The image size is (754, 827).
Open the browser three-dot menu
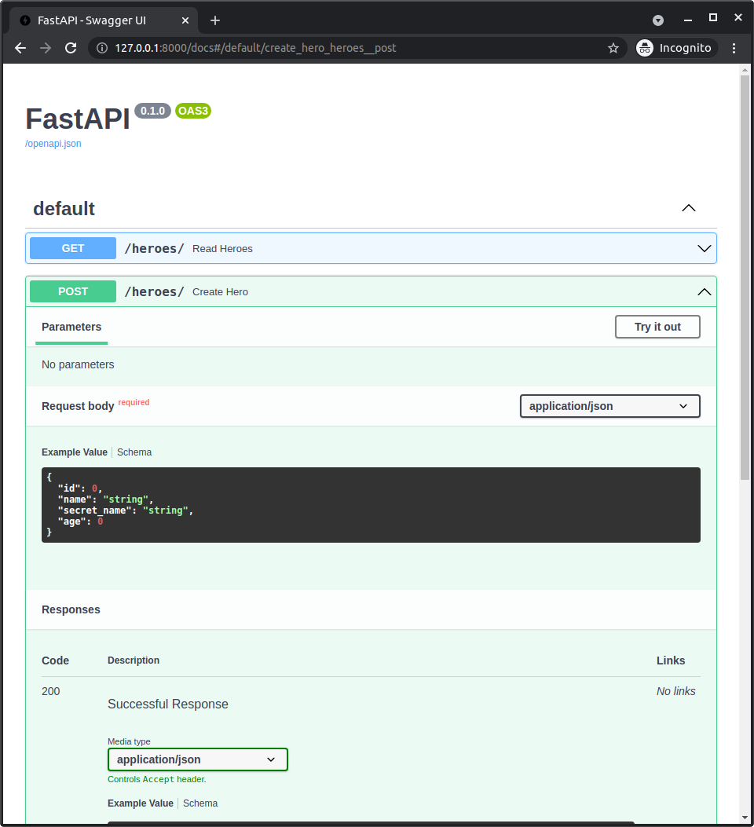pos(734,47)
